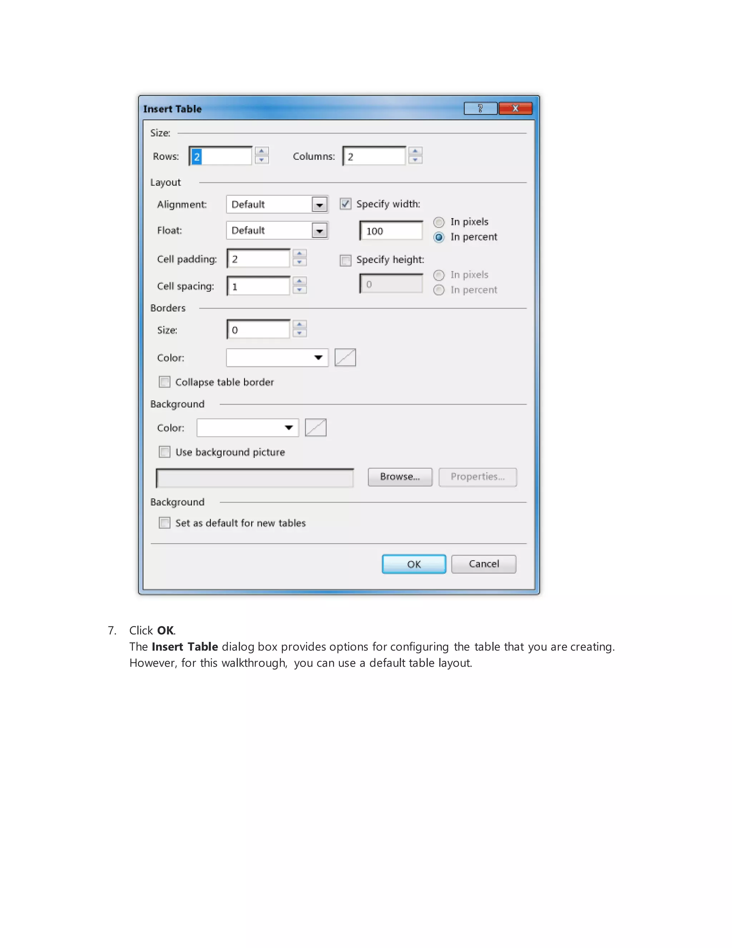Open the Borders Color dropdown
This screenshot has height=948, width=732.
click(x=318, y=358)
